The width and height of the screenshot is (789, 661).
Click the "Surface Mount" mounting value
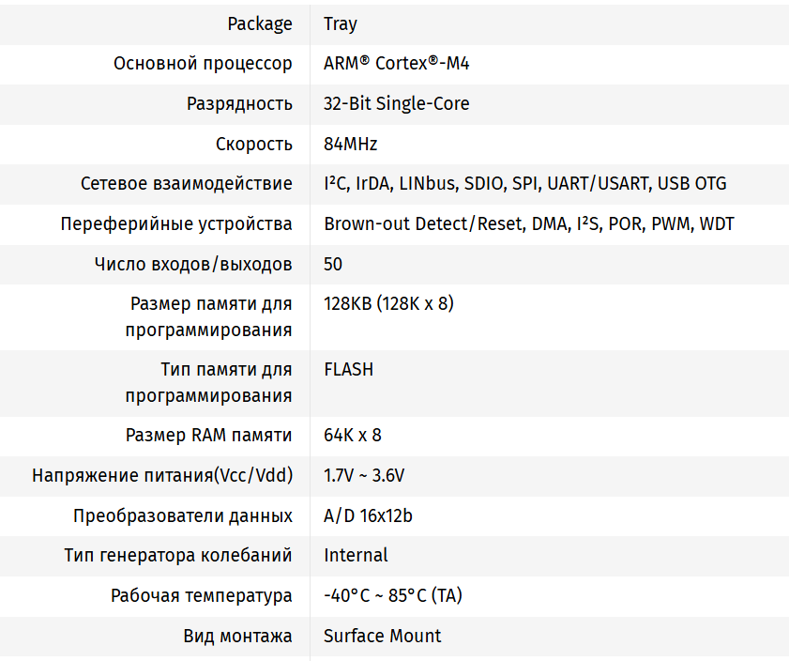click(x=383, y=636)
